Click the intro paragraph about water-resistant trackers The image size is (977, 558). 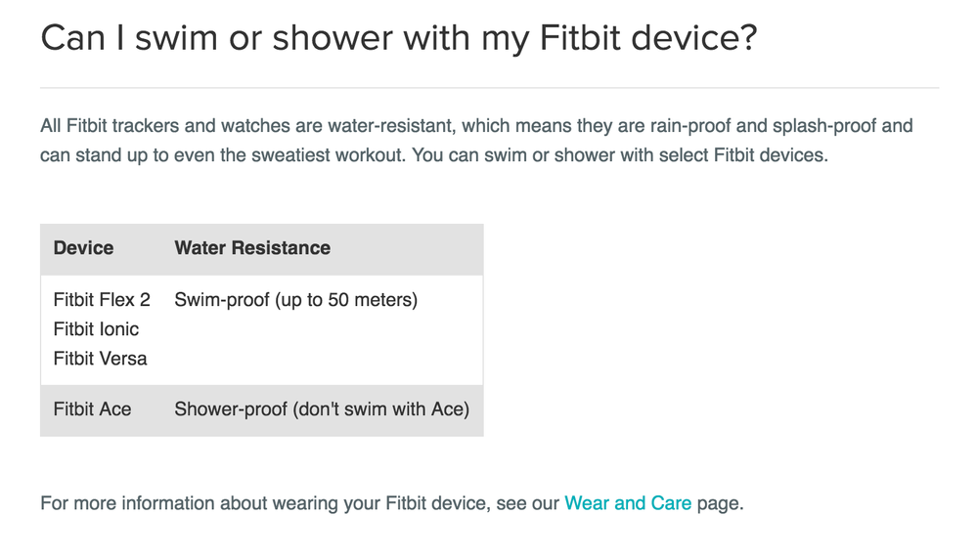pyautogui.click(x=476, y=140)
